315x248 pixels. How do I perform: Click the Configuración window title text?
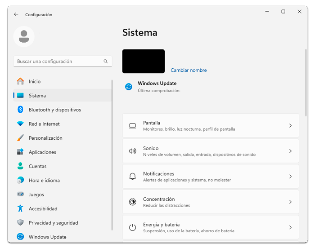pyautogui.click(x=39, y=15)
